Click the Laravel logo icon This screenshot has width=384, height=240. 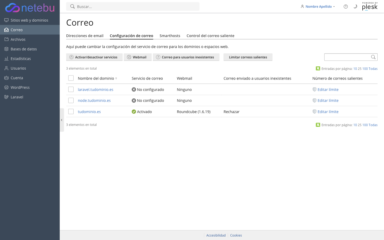[x=6, y=97]
